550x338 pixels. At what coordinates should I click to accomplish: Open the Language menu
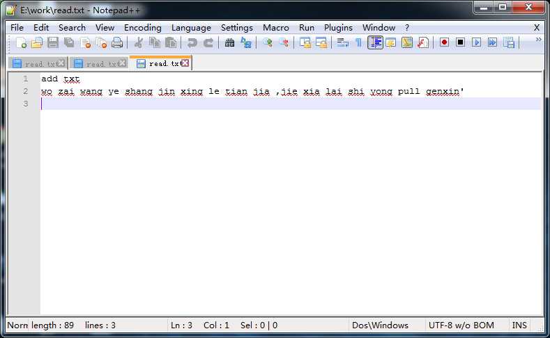(191, 28)
